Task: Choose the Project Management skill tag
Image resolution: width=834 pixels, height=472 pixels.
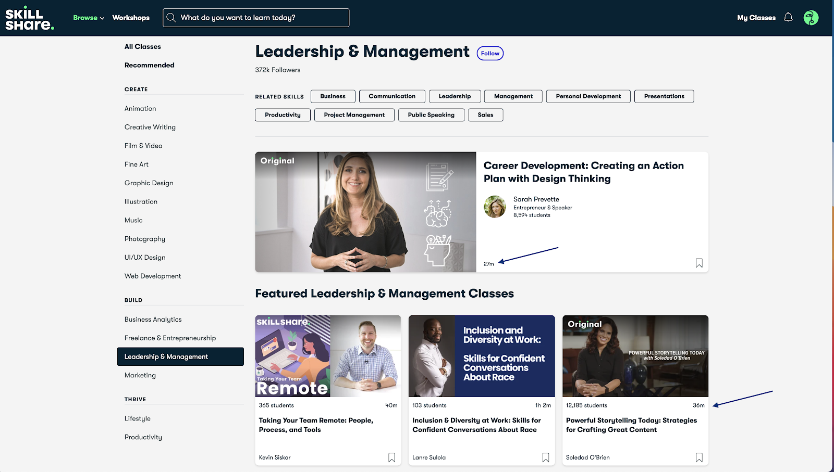Action: pyautogui.click(x=354, y=115)
